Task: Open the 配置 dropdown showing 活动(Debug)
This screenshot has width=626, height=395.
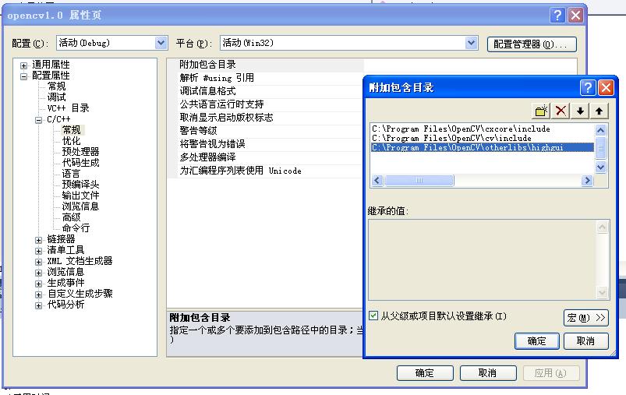Action: 161,43
